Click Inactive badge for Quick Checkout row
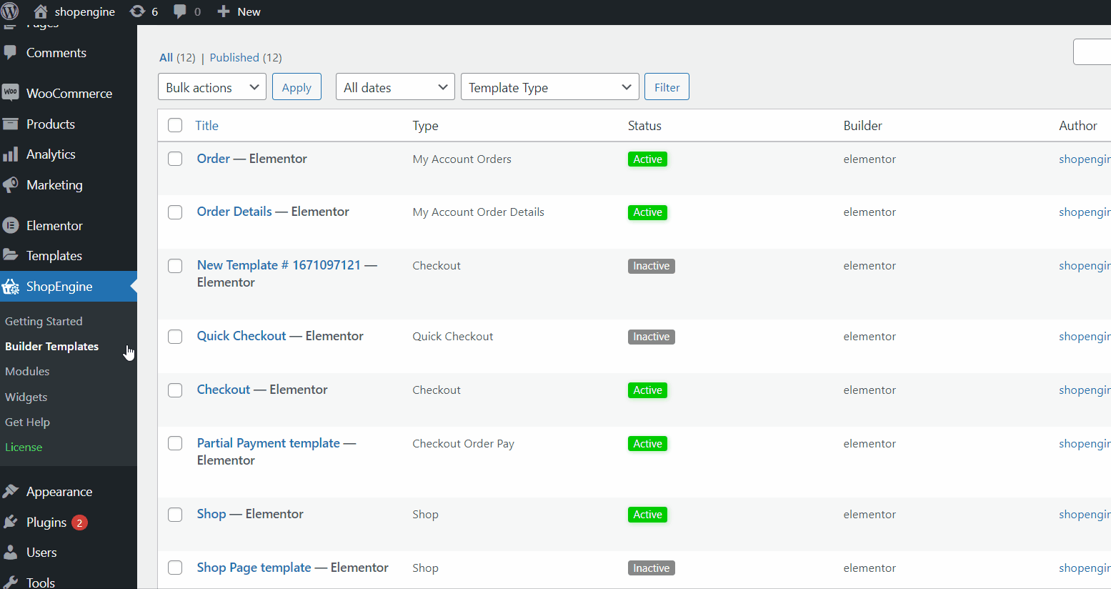 pyautogui.click(x=652, y=337)
